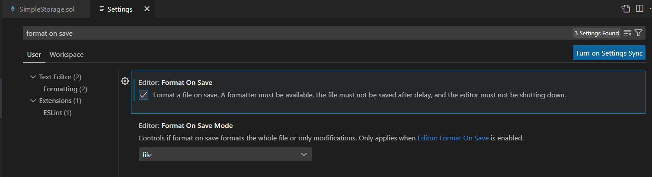Turn on Settings Sync
The height and width of the screenshot is (177, 652).
609,53
